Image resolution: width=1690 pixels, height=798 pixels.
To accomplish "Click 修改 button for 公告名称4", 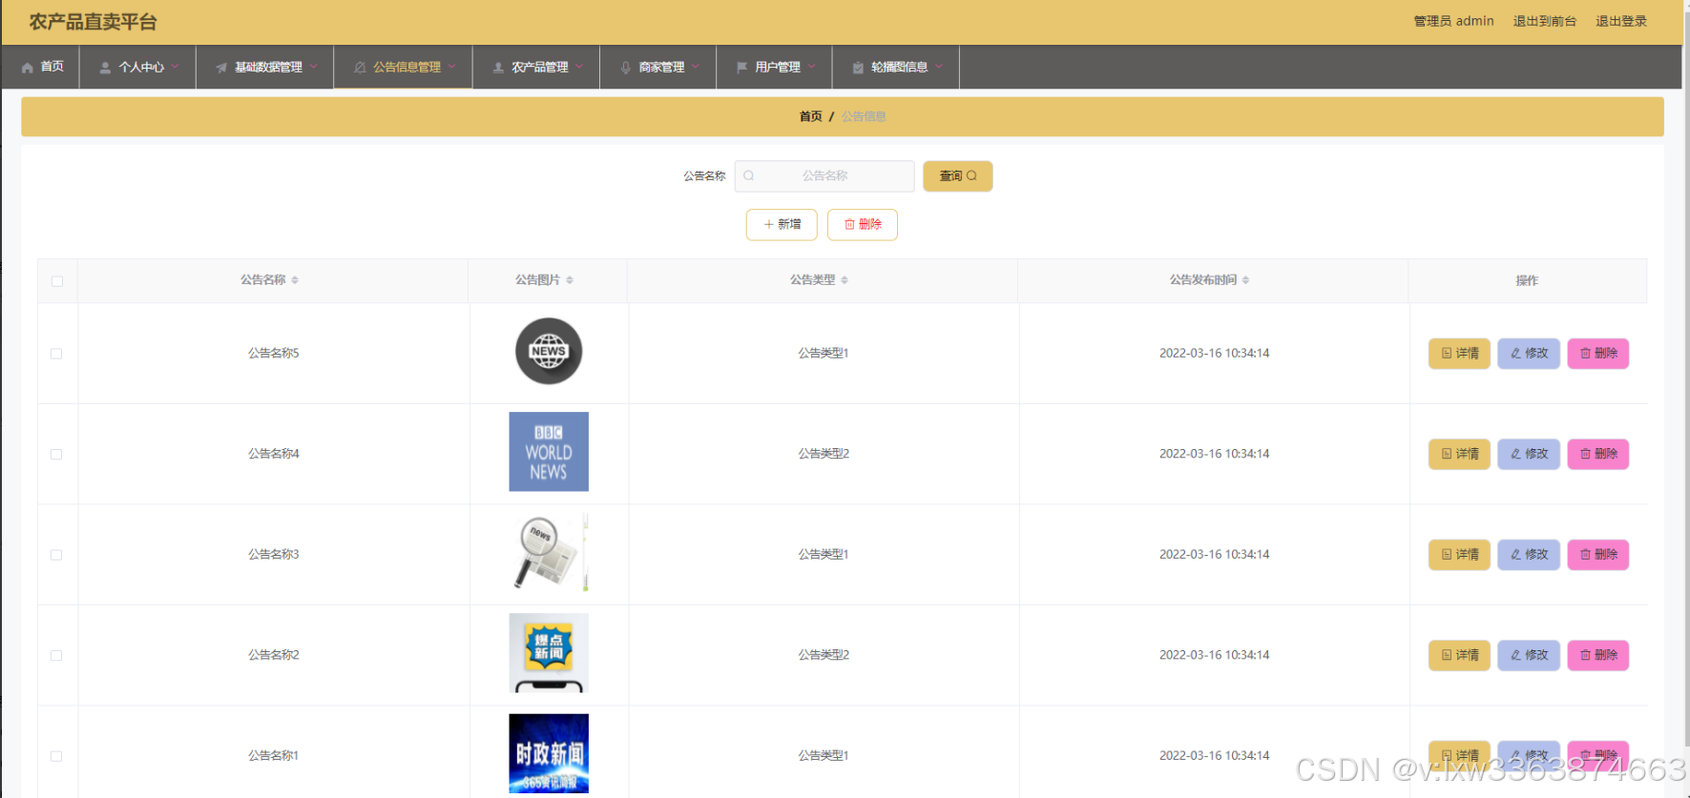I will [x=1529, y=454].
